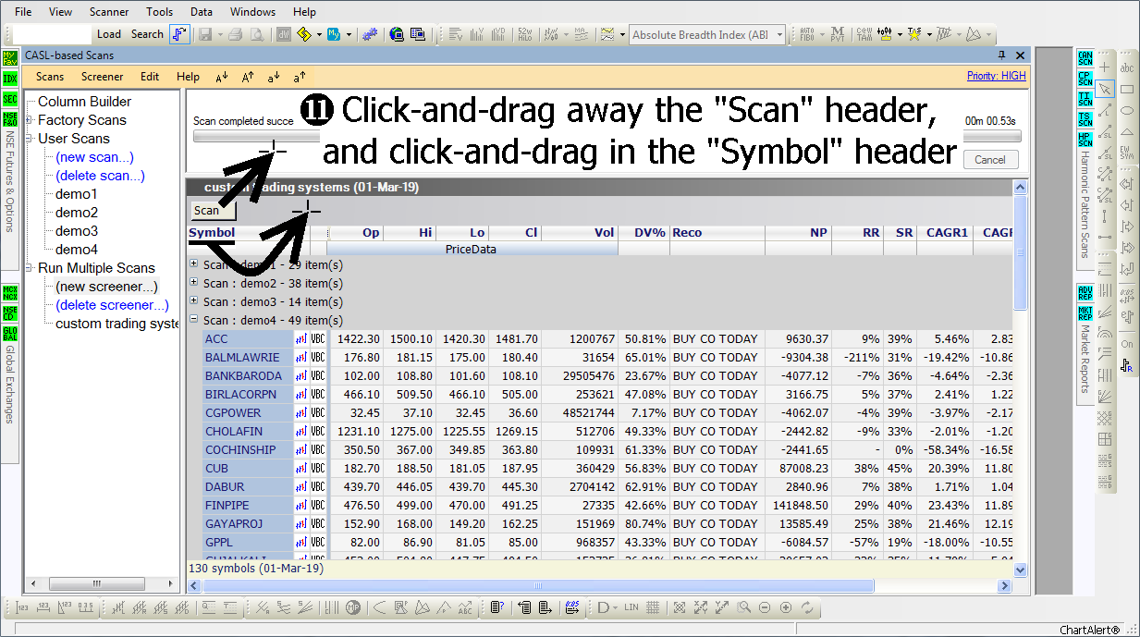Viewport: 1140px width, 637px height.
Task: Expand the Factory Scans tree node
Action: pos(30,120)
